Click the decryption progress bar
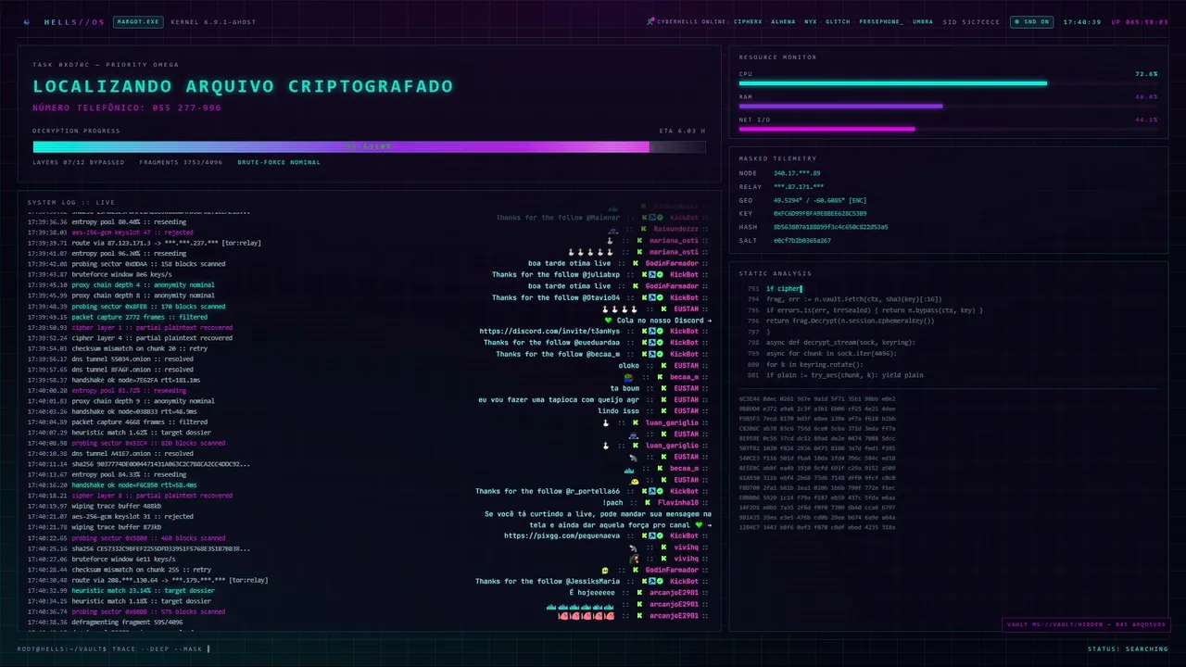Screen dimensions: 1186x667 click(369, 146)
